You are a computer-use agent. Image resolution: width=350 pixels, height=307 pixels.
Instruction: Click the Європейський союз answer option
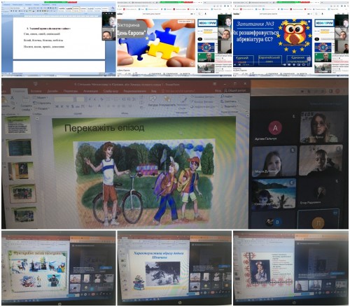tap(269, 60)
